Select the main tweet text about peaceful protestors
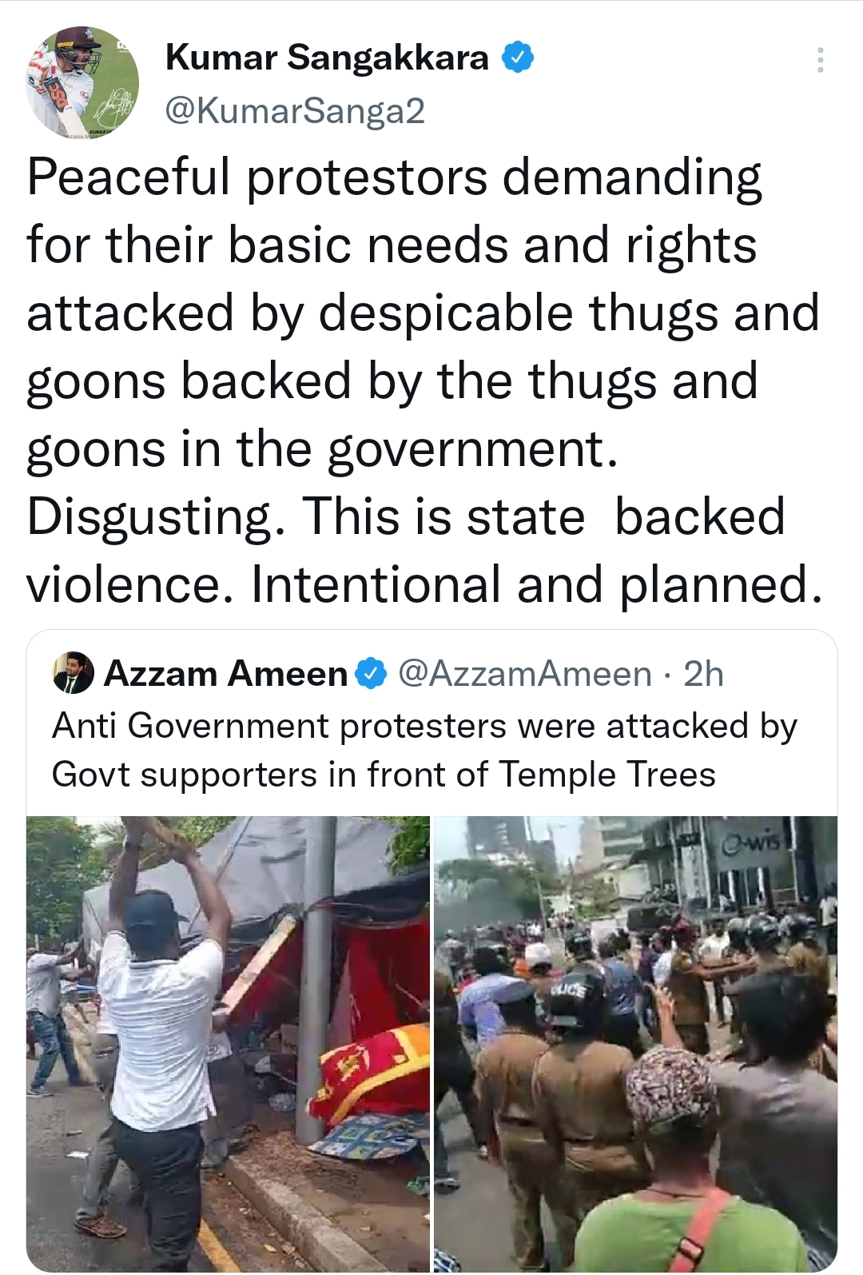Viewport: 863px width, 1275px height. [424, 381]
